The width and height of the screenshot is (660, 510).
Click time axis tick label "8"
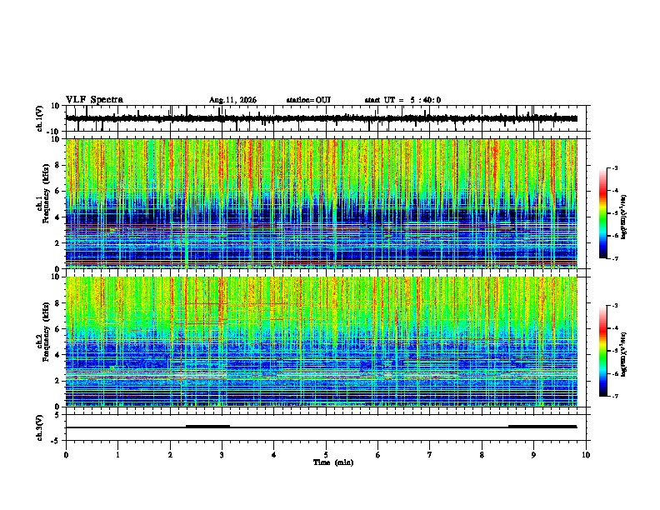click(x=482, y=455)
